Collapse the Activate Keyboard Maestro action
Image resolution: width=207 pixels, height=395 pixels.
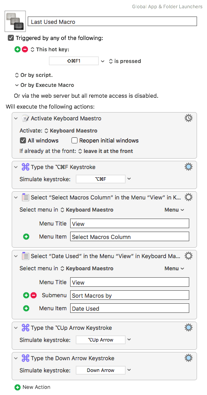16,118
